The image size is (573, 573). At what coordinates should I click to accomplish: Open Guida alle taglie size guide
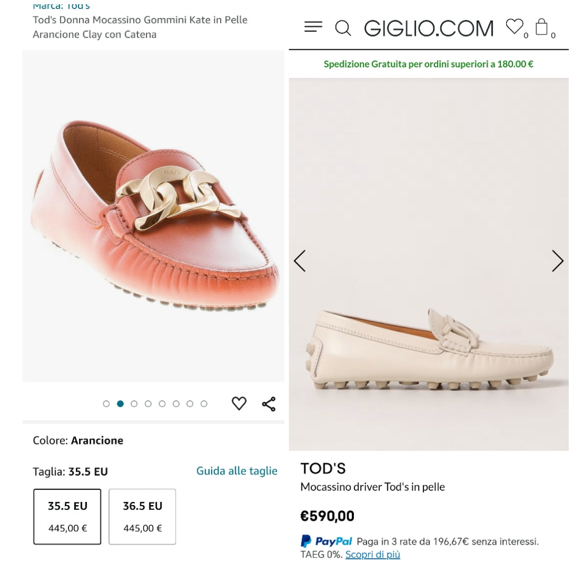(x=237, y=471)
